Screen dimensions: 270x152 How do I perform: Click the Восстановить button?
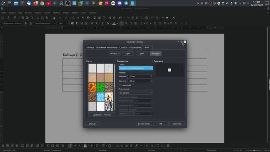[144, 124]
